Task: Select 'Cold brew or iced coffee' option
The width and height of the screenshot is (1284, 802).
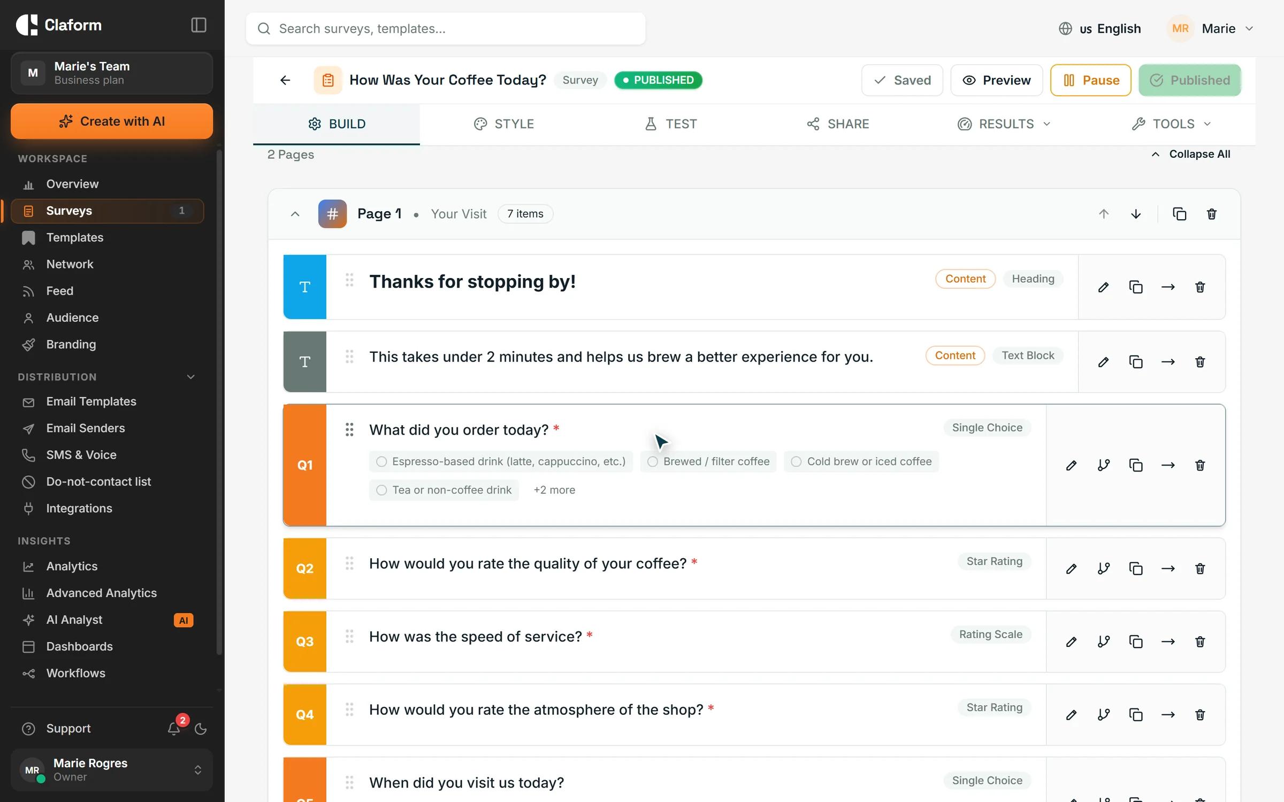Action: tap(861, 461)
